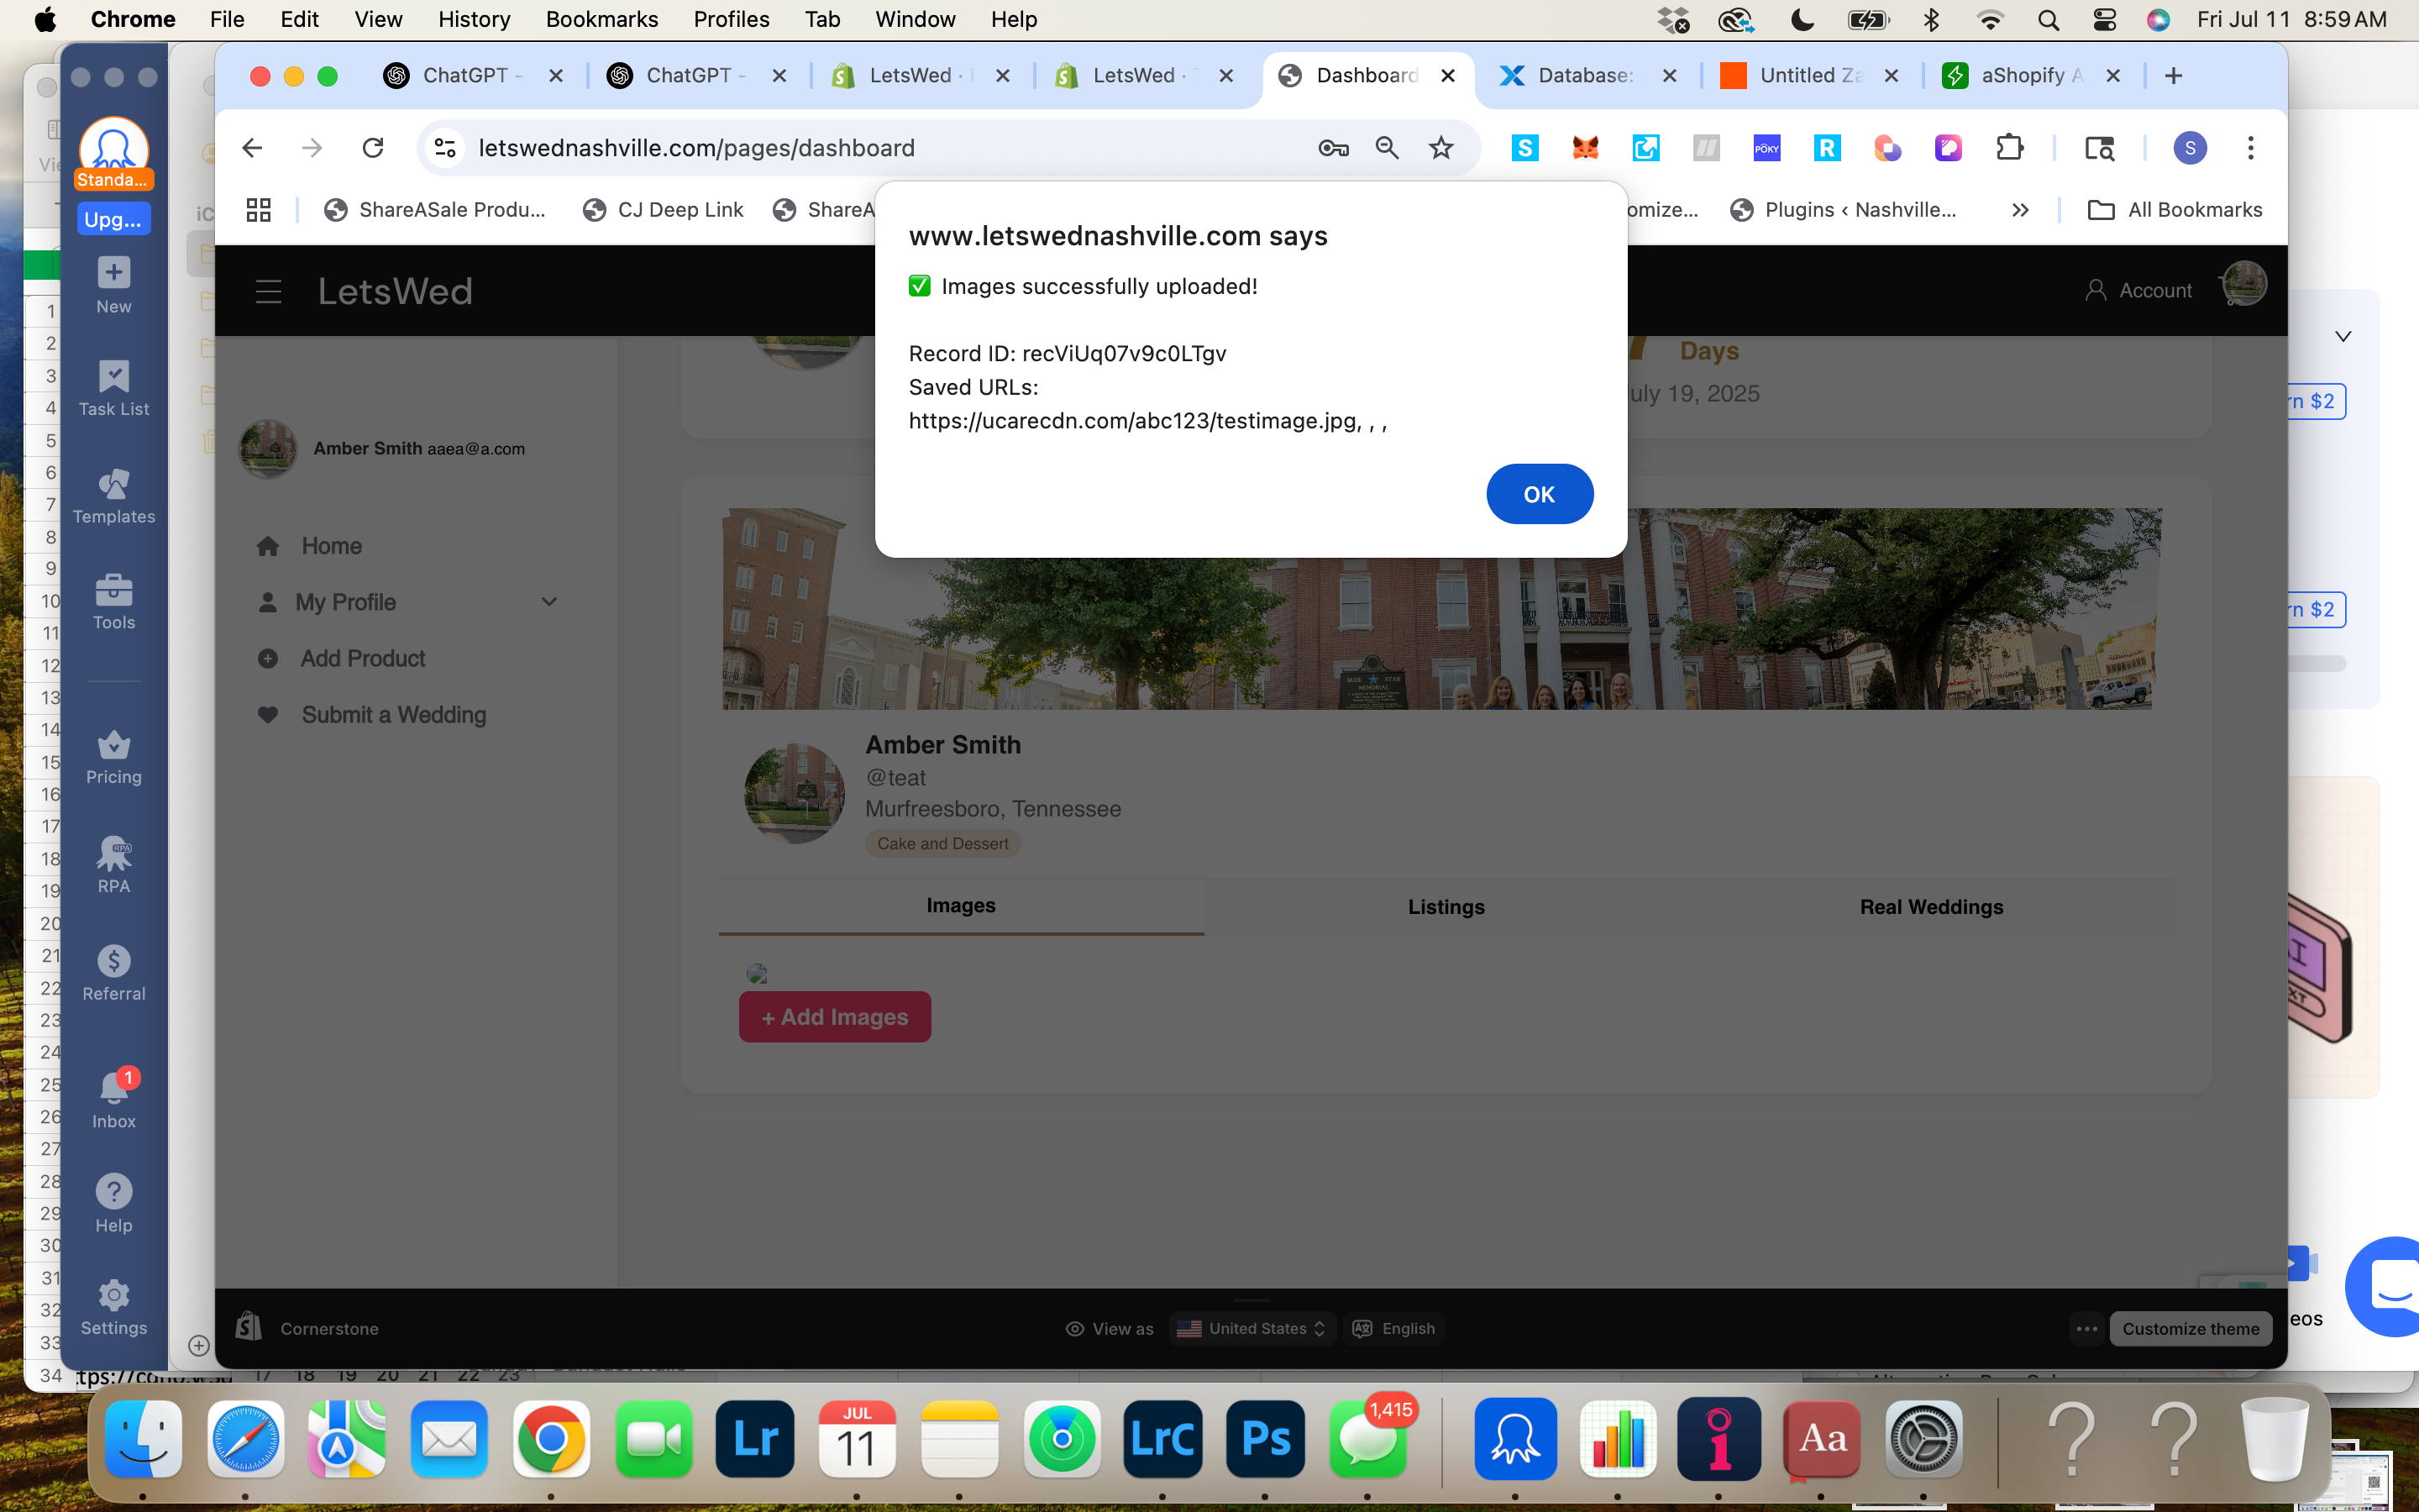Screen dimensions: 2419x1512
Task: Click OK in the upload success dialog
Action: (1539, 494)
